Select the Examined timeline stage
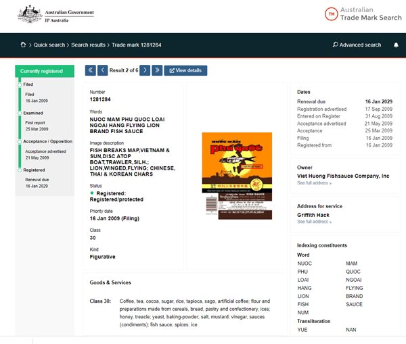This screenshot has width=406, height=344. point(33,114)
